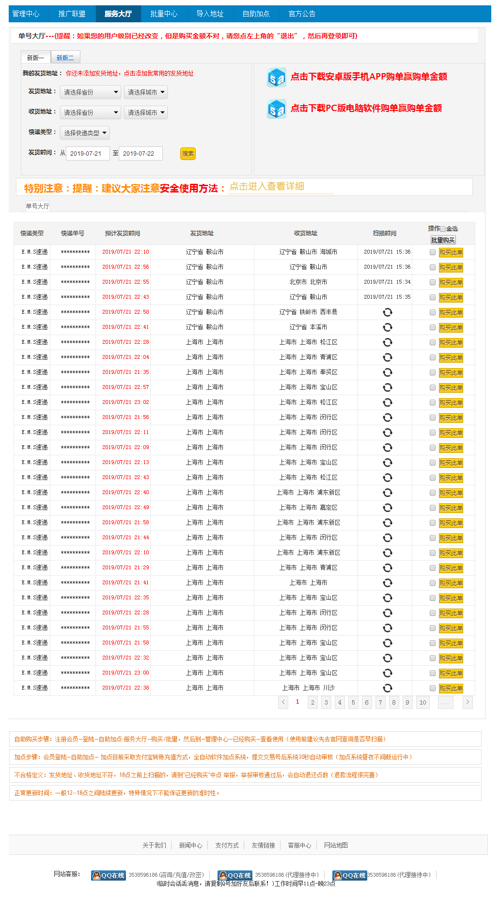The height and width of the screenshot is (900, 500).
Task: Check the box for the 海城市 destination row
Action: point(433,252)
